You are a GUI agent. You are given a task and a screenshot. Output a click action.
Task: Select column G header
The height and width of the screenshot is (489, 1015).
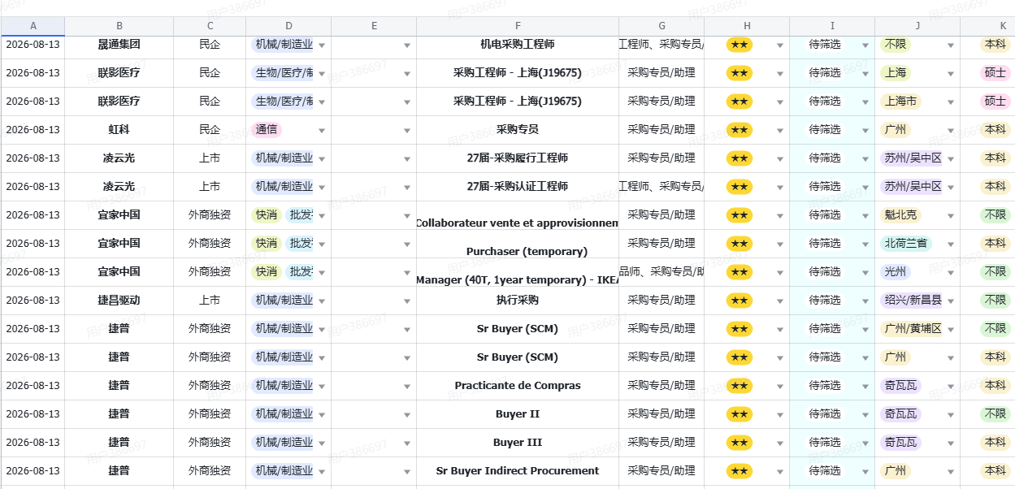tap(661, 26)
